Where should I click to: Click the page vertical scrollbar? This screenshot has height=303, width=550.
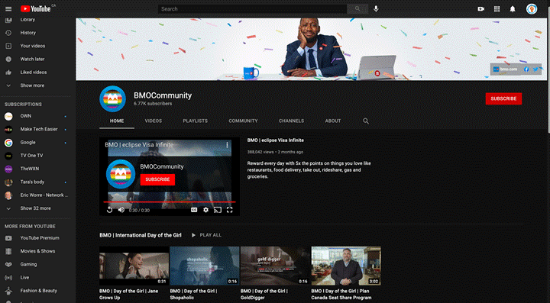(x=548, y=76)
